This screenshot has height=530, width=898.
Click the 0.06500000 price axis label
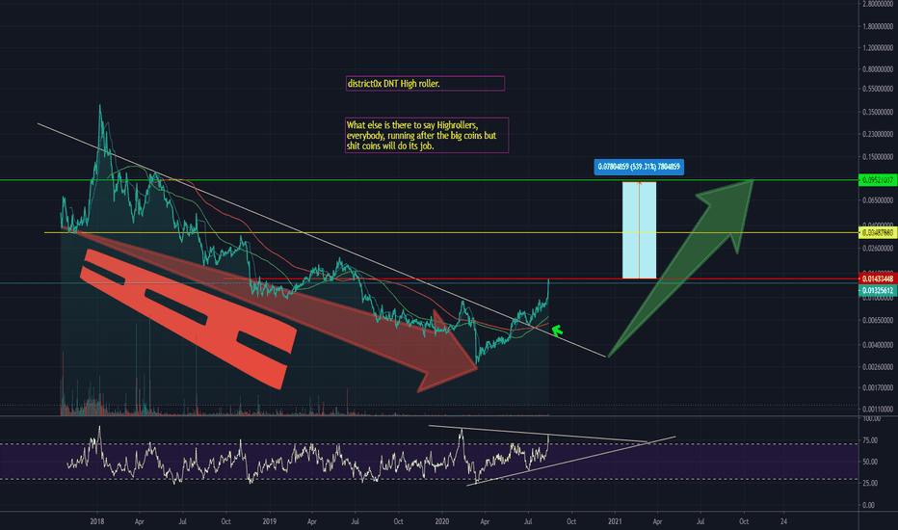click(x=878, y=200)
